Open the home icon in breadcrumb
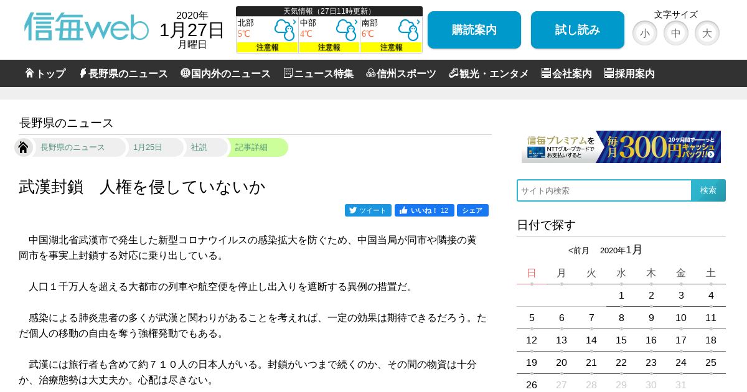747x392 pixels. pos(23,147)
